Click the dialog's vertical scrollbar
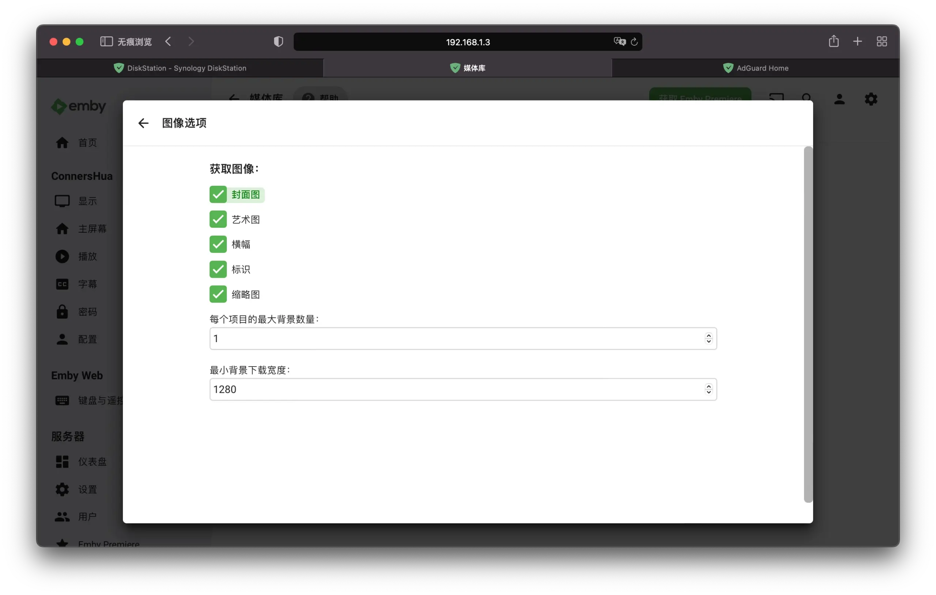 click(x=808, y=325)
